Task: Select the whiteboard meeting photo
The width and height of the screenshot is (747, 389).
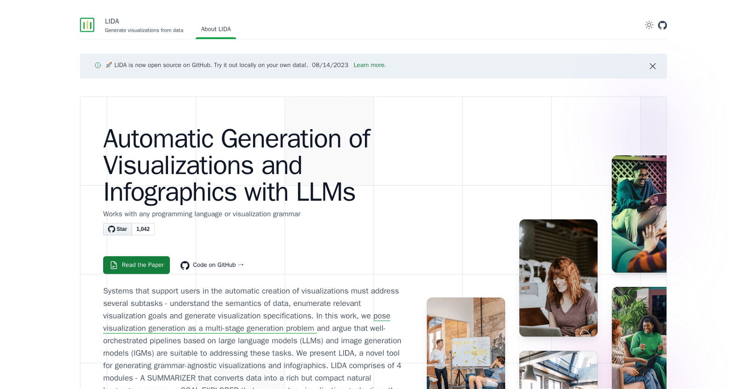Action: click(465, 343)
